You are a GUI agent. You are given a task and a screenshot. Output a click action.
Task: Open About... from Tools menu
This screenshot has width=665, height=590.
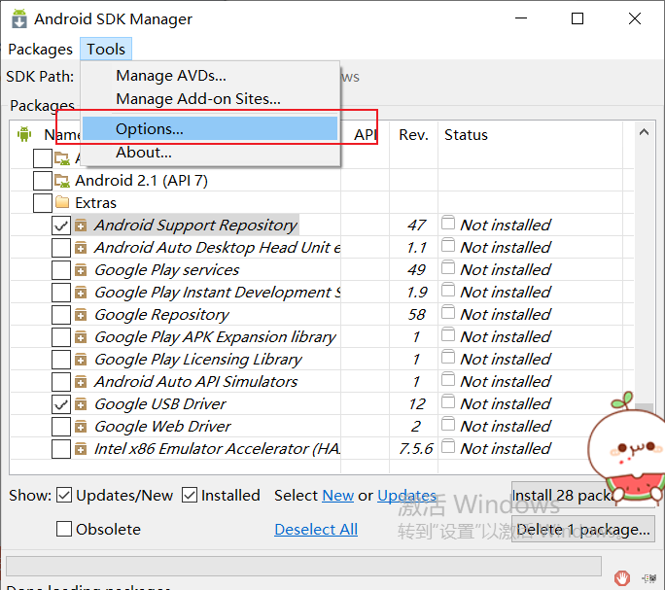coord(144,153)
